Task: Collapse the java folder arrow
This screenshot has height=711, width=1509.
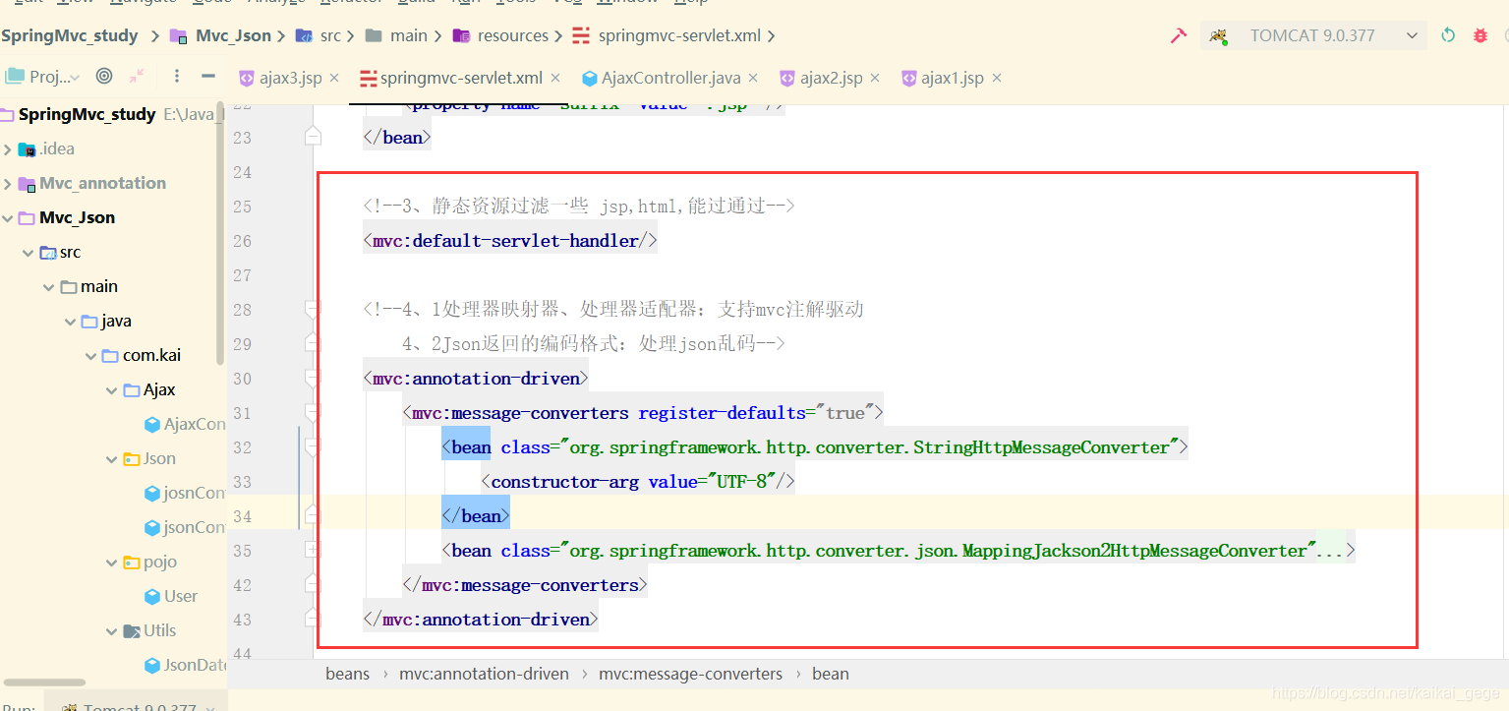Action: (70, 322)
